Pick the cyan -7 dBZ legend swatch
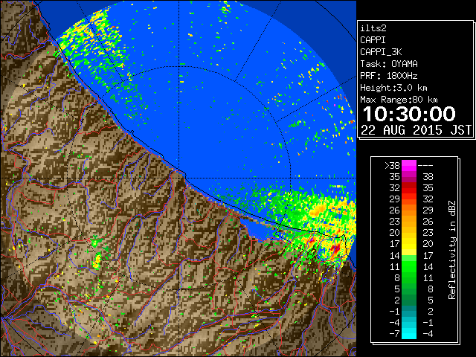This screenshot has height=357, width=476. (409, 334)
